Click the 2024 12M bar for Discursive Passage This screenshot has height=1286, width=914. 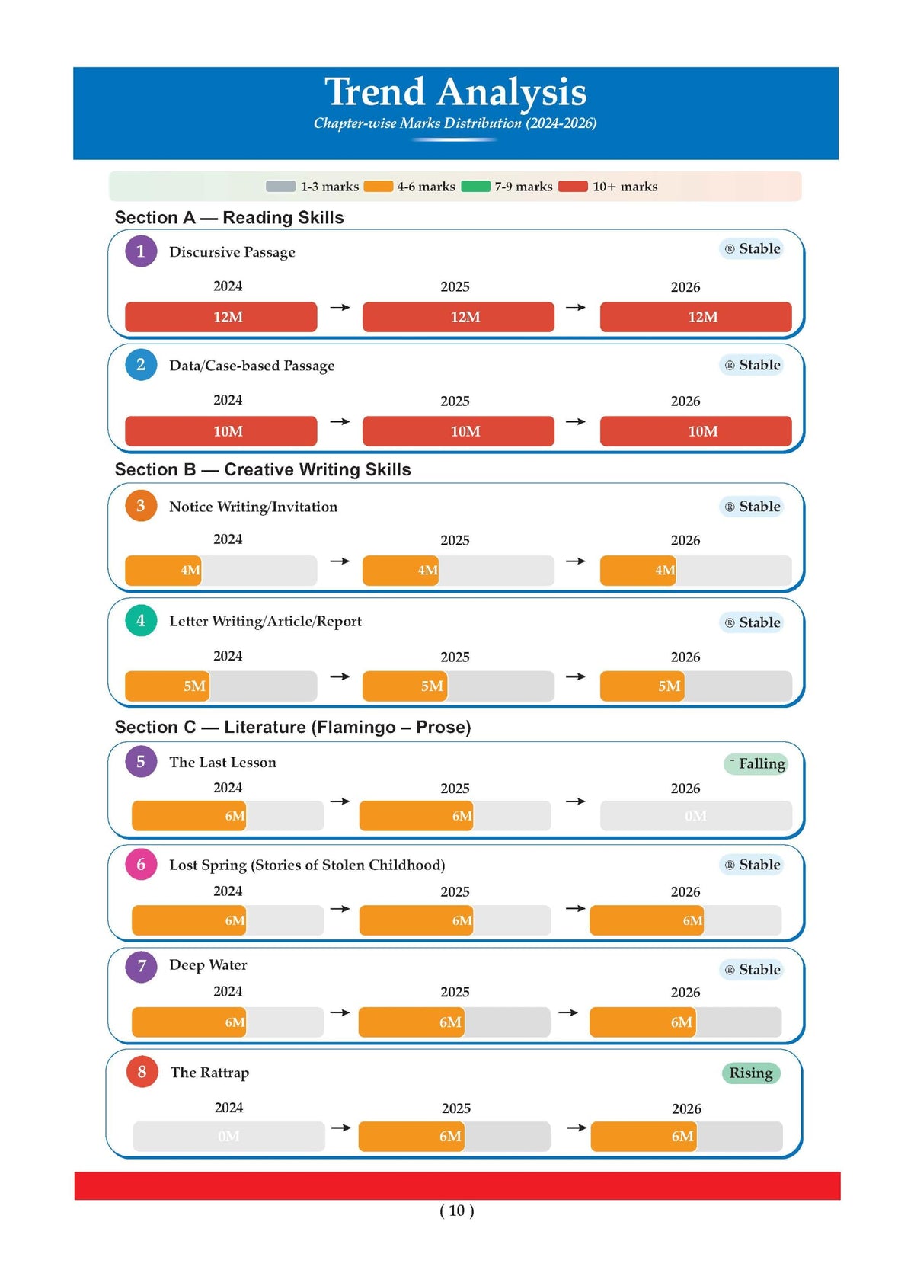click(221, 317)
